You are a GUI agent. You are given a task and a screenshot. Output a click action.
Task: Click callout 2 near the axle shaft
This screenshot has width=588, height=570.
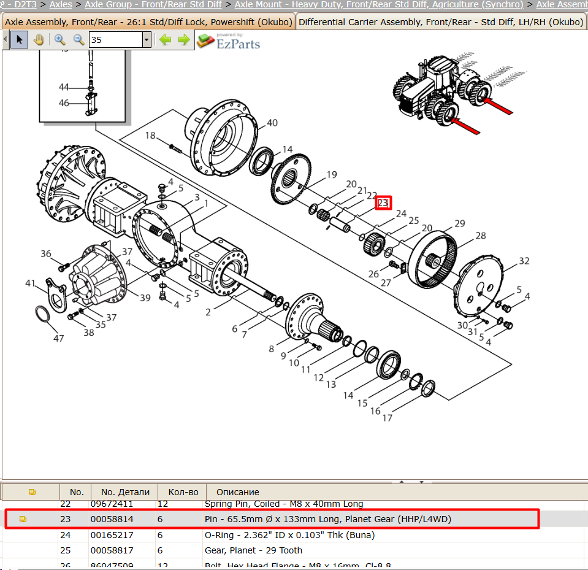tap(208, 312)
